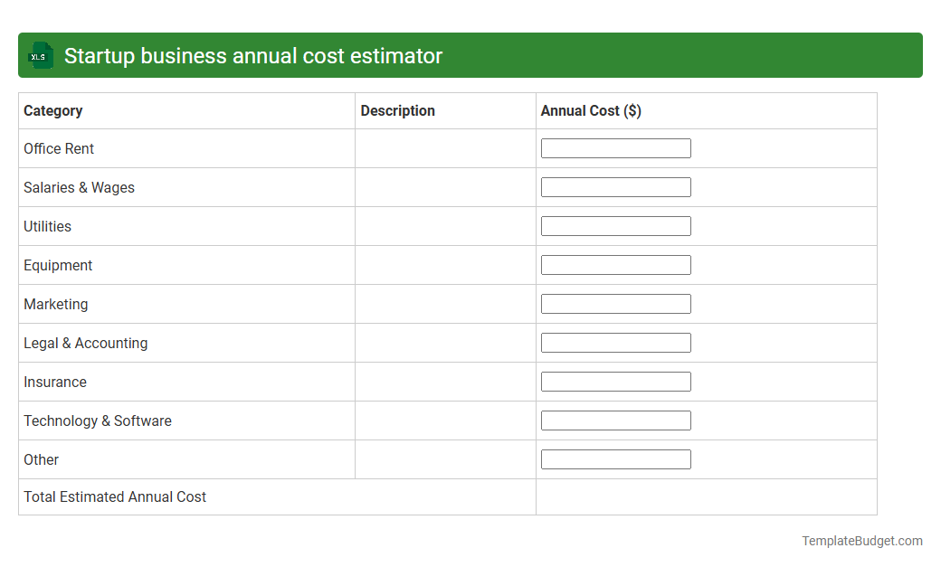Click the Office Rent cost input box
This screenshot has height=567, width=941.
[x=615, y=147]
